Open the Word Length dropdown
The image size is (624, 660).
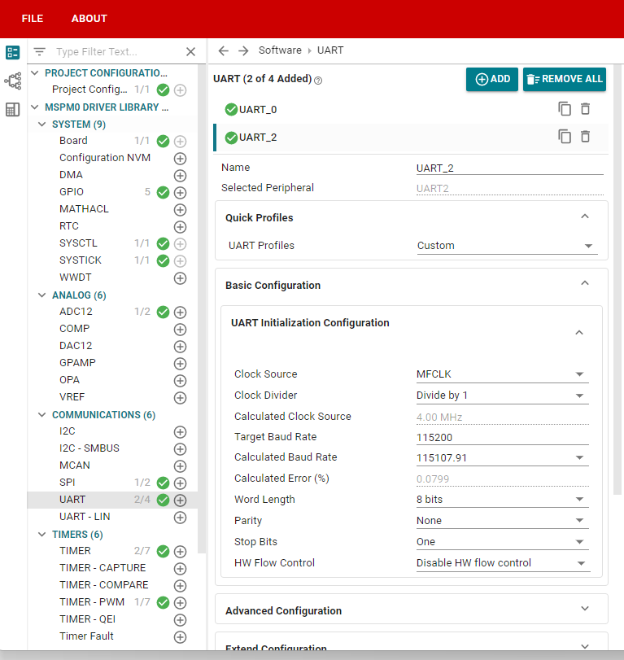(x=503, y=499)
